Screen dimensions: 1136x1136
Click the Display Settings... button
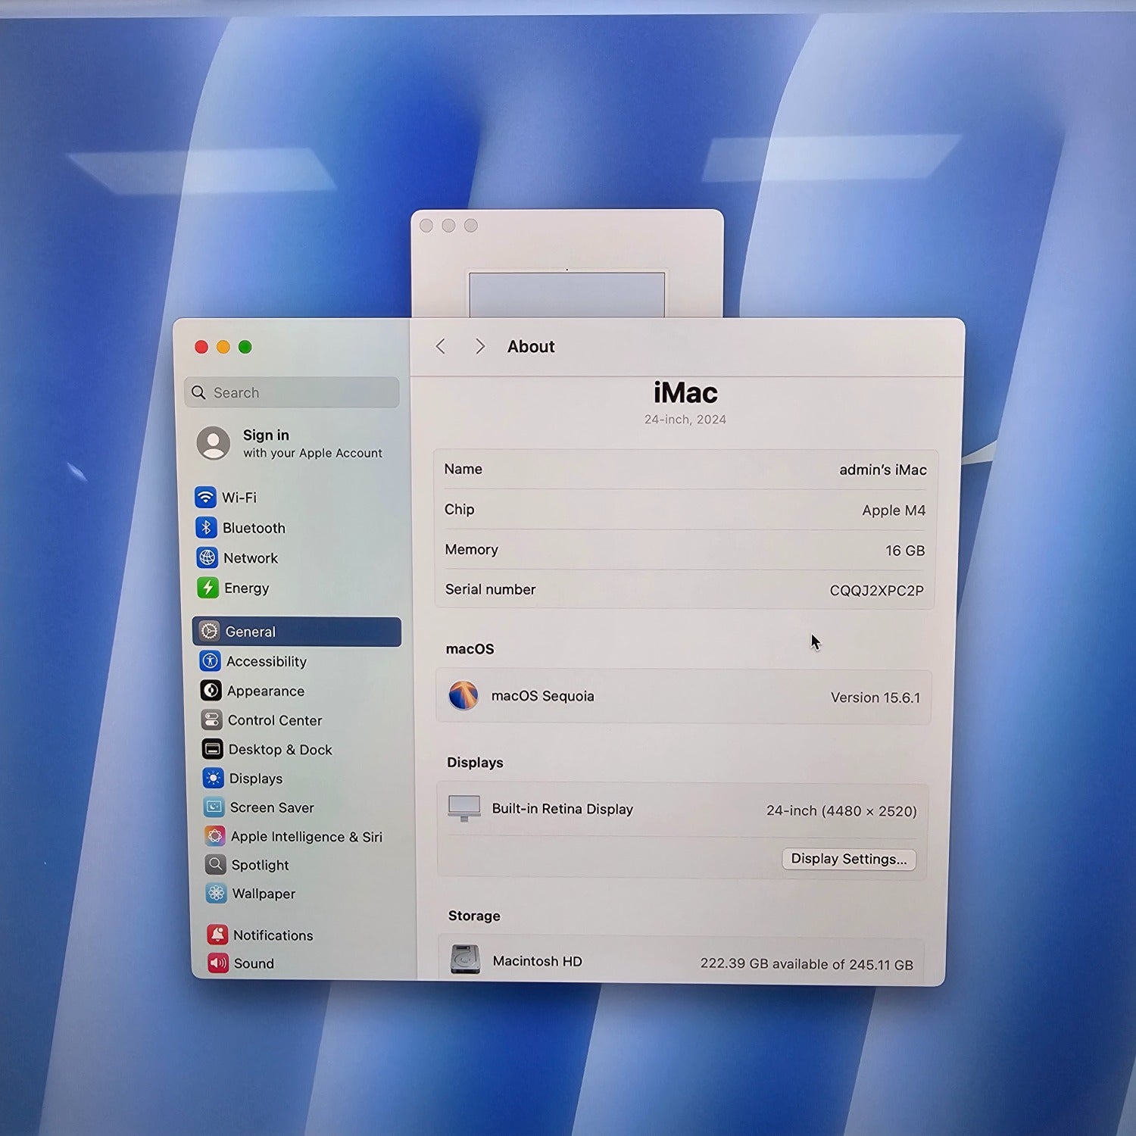click(849, 859)
